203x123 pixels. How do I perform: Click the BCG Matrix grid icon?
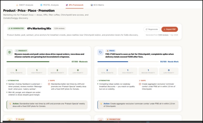click(x=91, y=5)
